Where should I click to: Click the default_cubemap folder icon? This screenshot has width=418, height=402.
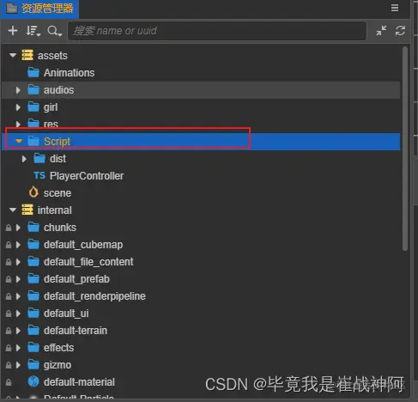[33, 244]
